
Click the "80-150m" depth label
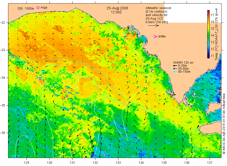pos(184,72)
